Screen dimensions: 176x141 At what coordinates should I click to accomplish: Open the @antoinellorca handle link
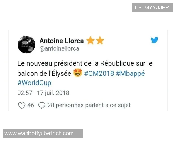coord(59,48)
